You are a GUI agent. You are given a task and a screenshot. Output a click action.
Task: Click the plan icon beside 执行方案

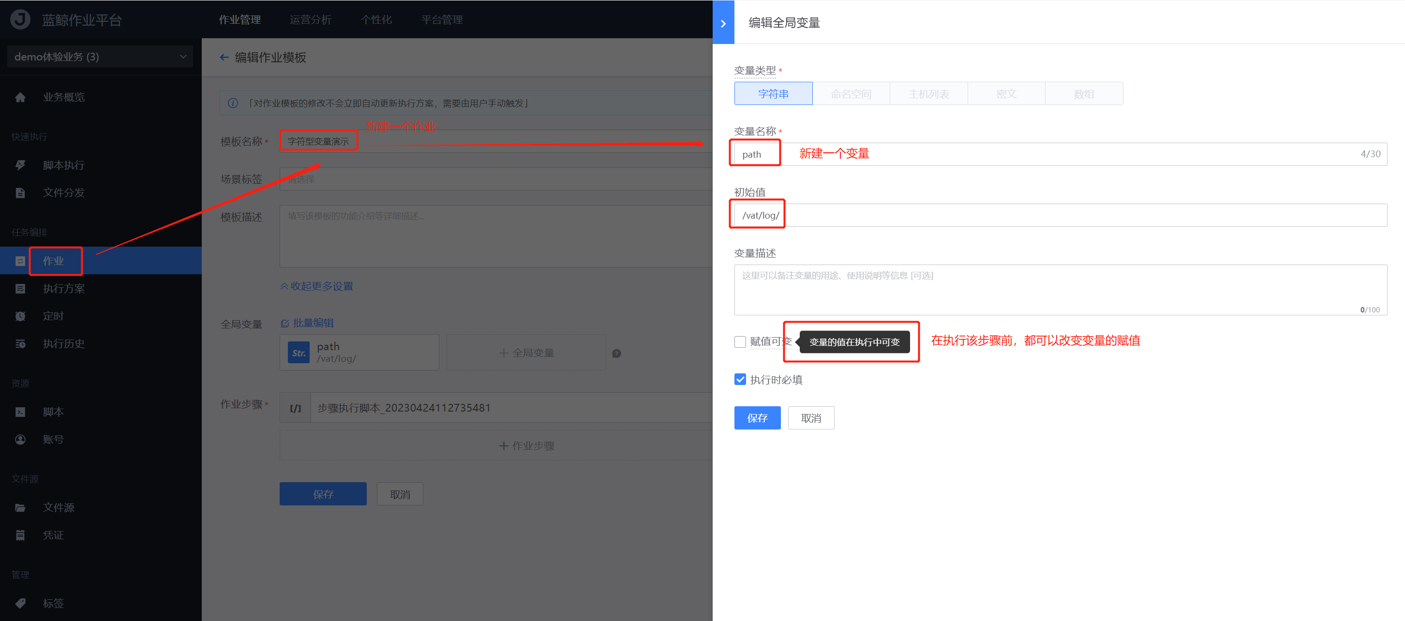20,288
